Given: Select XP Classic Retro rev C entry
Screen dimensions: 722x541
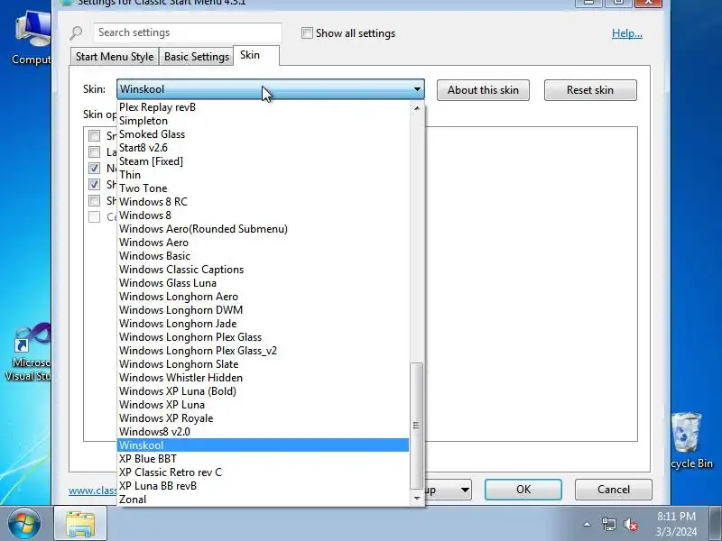Looking at the screenshot, I should click(x=264, y=472).
